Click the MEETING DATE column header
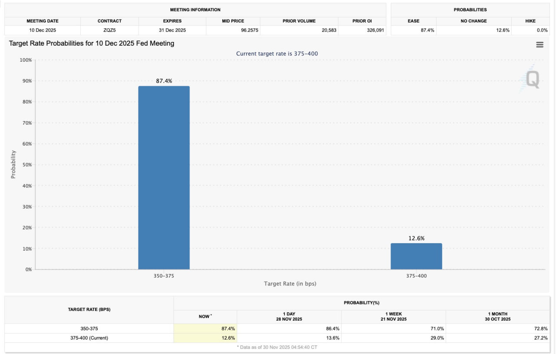Viewport: 556px width, 354px height. tap(43, 21)
